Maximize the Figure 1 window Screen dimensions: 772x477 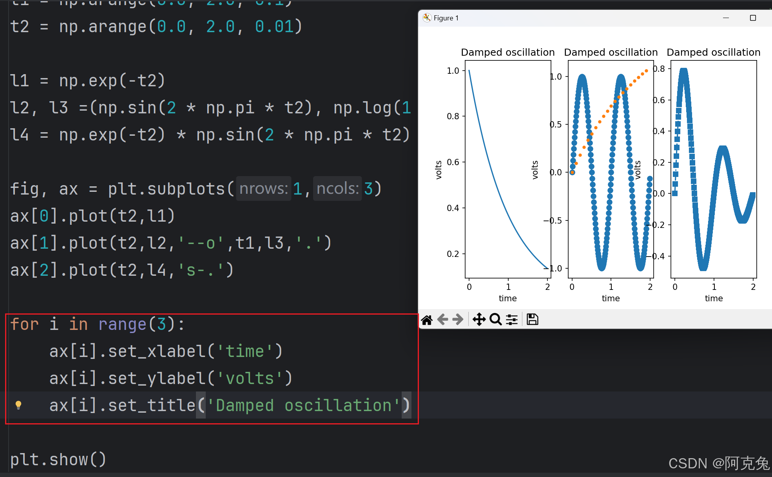tap(753, 18)
